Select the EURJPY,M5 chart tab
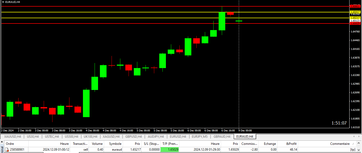Image resolution: width=362 pixels, height=153 pixels. (200, 137)
